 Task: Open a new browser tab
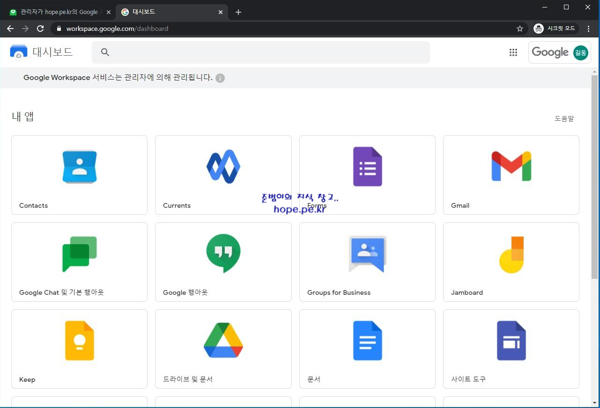[238, 12]
